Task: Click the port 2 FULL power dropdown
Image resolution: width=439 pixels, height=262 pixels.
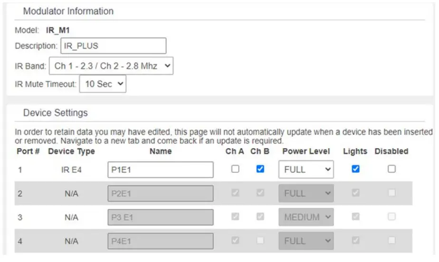Action: click(305, 193)
